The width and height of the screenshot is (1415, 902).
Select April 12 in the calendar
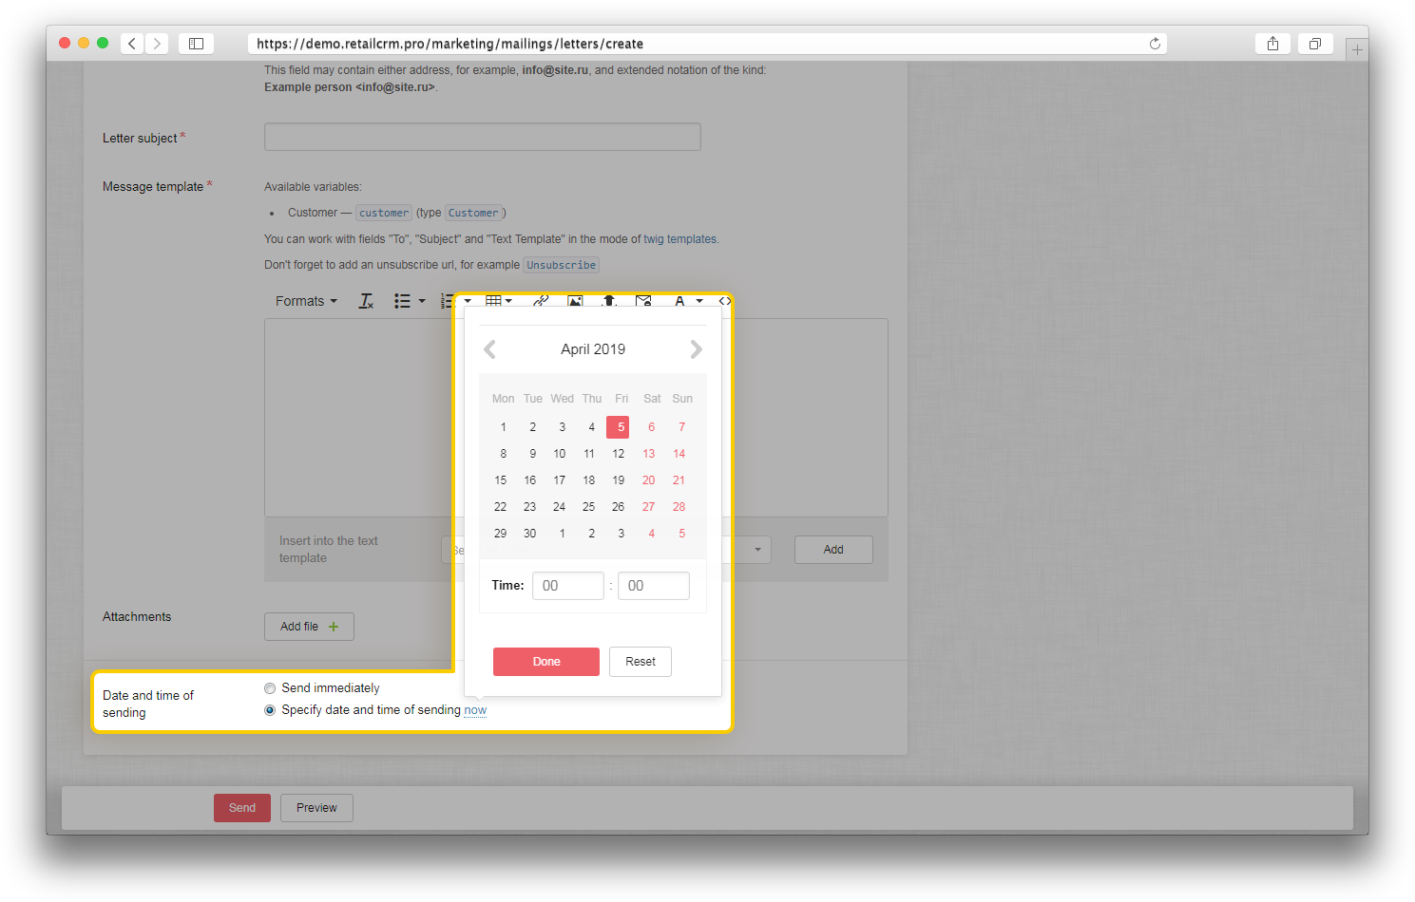coord(619,454)
